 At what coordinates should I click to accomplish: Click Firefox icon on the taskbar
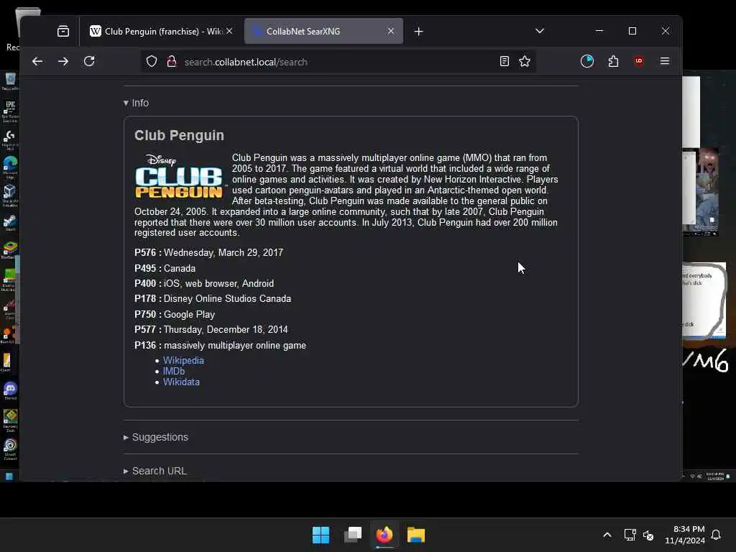385,535
